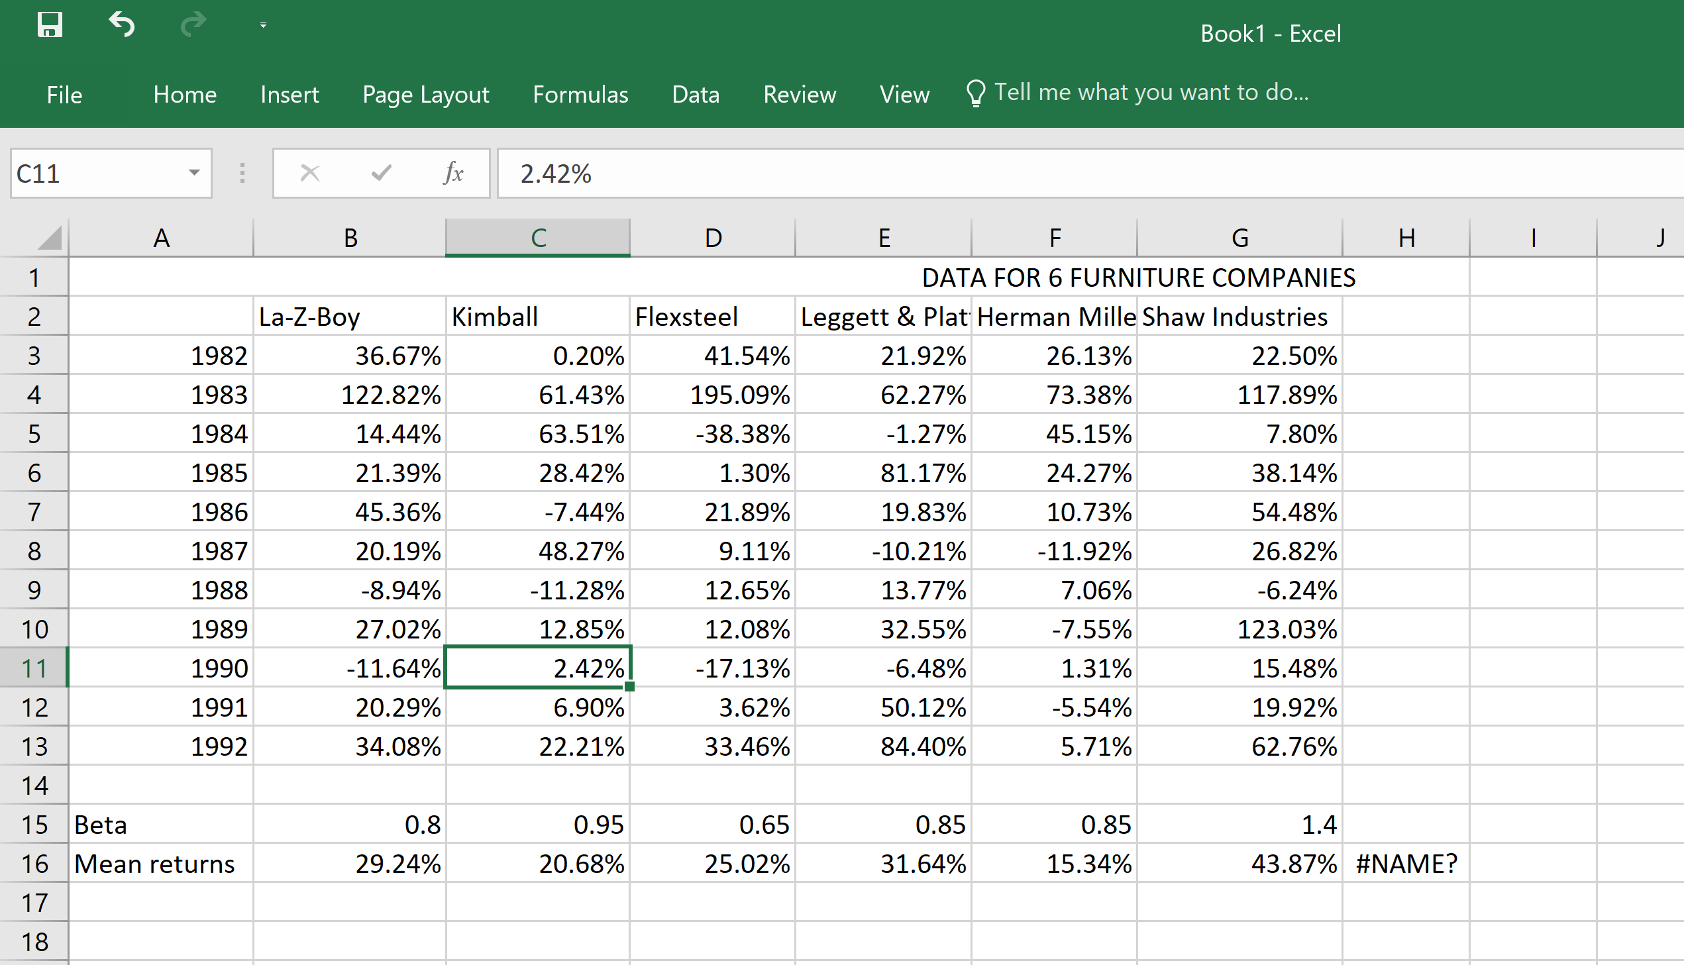
Task: Click the Beta label cell
Action: tap(161, 824)
